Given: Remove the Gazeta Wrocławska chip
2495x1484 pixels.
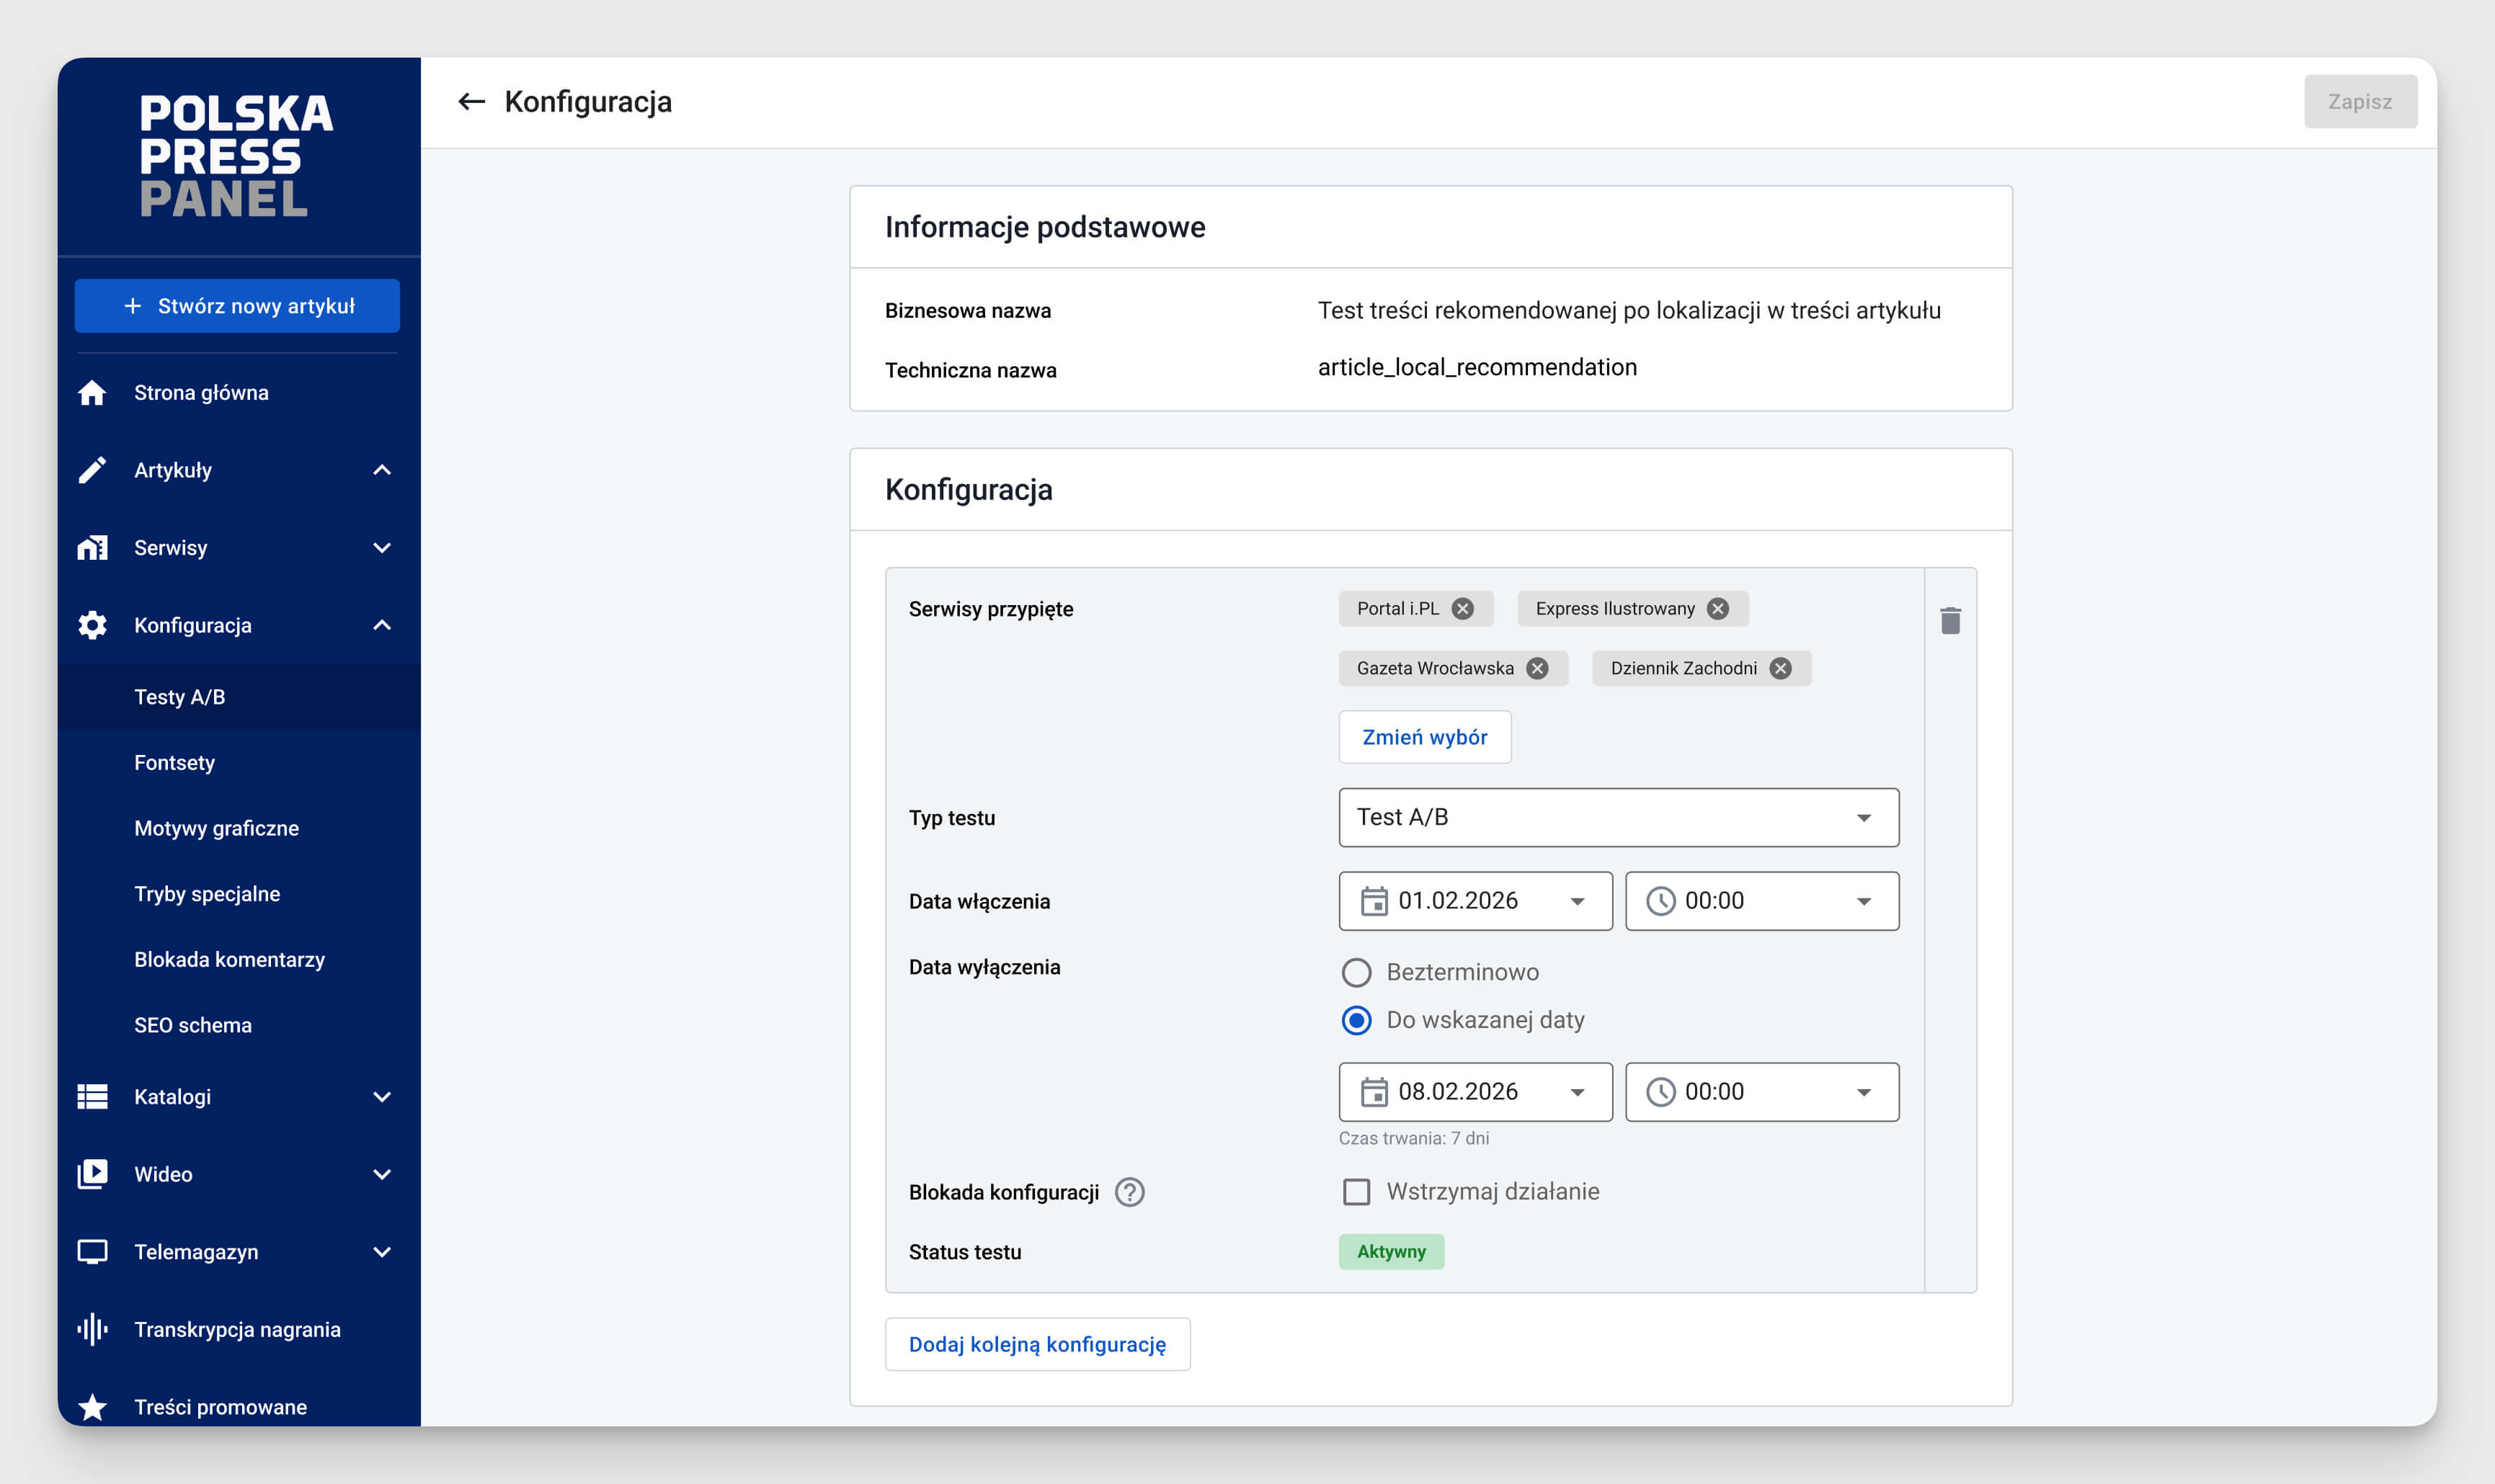Looking at the screenshot, I should (1538, 669).
